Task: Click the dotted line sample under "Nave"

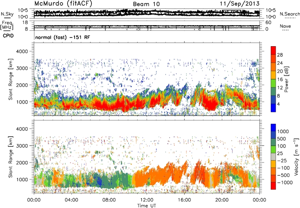Action: [286, 30]
